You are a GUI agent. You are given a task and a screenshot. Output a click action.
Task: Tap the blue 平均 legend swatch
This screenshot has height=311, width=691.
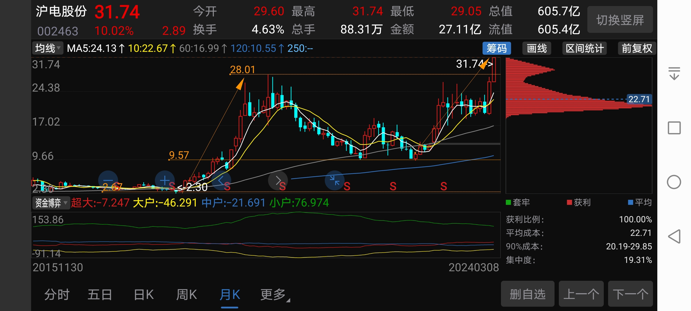coord(631,202)
